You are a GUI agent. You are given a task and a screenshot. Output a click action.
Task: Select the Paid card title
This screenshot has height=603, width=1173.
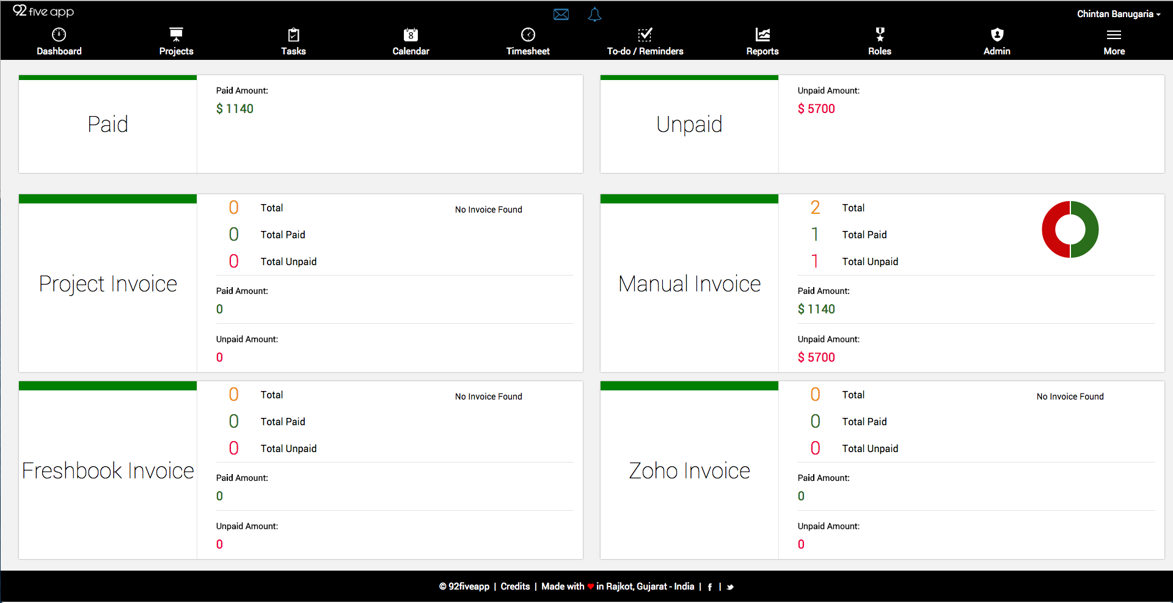pyautogui.click(x=108, y=124)
